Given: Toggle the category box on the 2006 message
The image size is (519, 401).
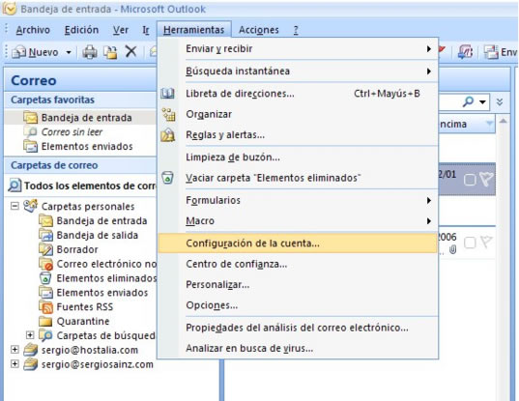Looking at the screenshot, I should click(x=470, y=243).
